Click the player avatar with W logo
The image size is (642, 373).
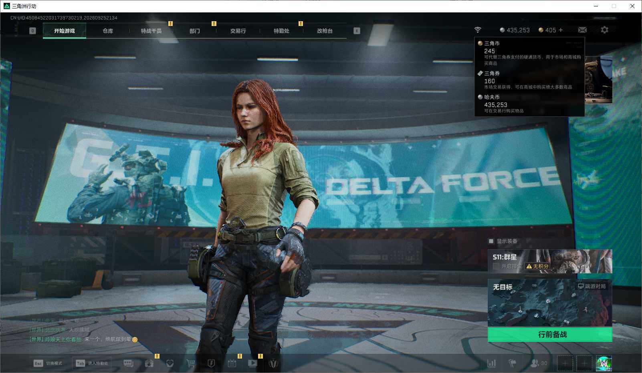click(604, 363)
